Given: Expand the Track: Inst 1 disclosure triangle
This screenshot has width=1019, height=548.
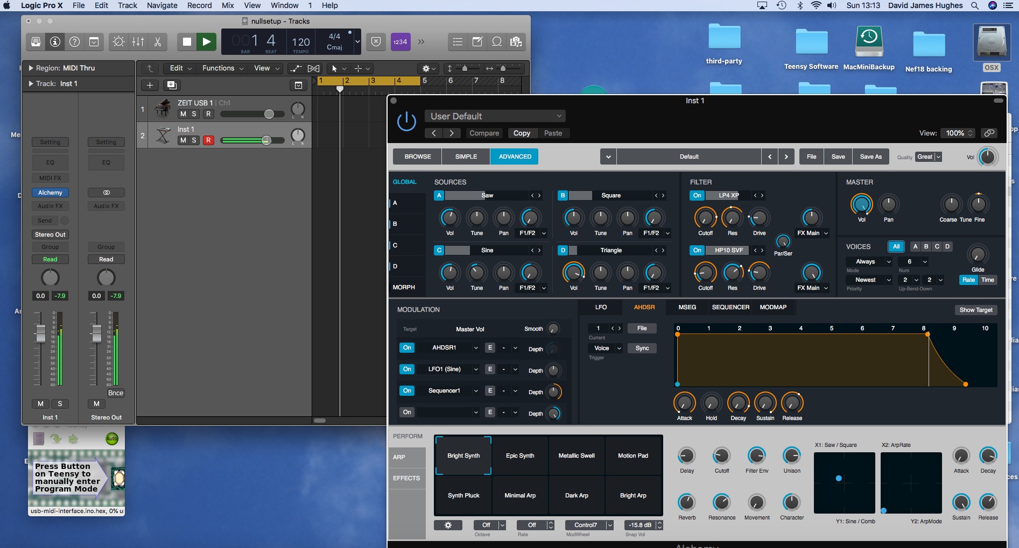Looking at the screenshot, I should point(31,84).
